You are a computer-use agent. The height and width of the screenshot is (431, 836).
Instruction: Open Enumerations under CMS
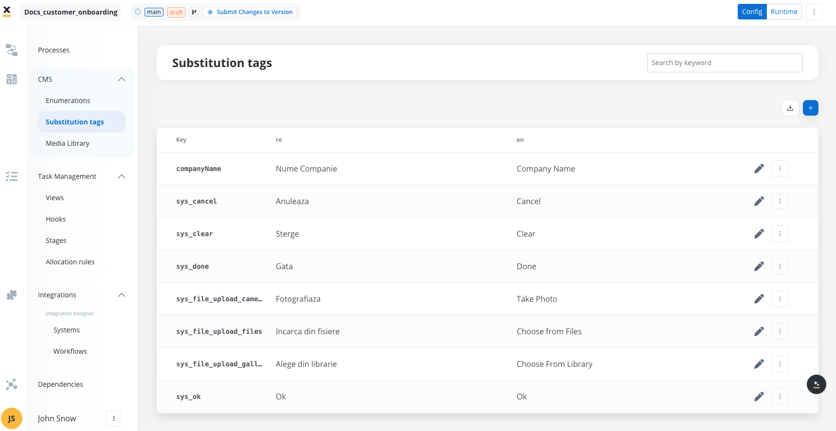(68, 101)
